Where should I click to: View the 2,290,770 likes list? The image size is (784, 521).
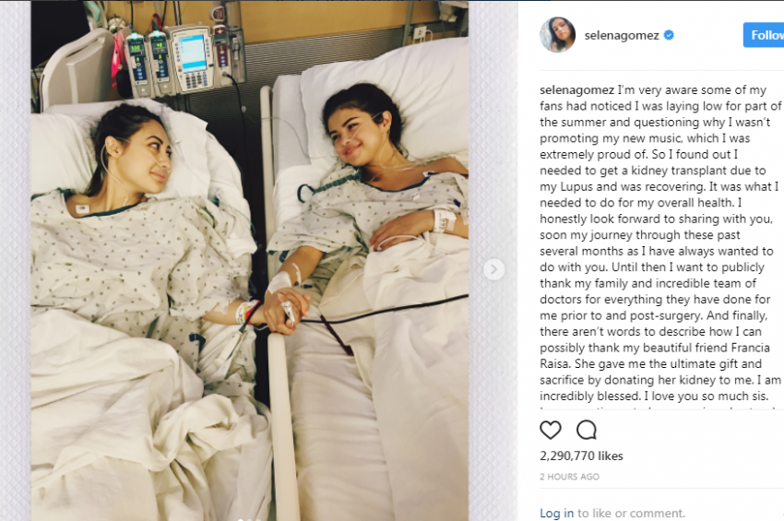pyautogui.click(x=581, y=456)
